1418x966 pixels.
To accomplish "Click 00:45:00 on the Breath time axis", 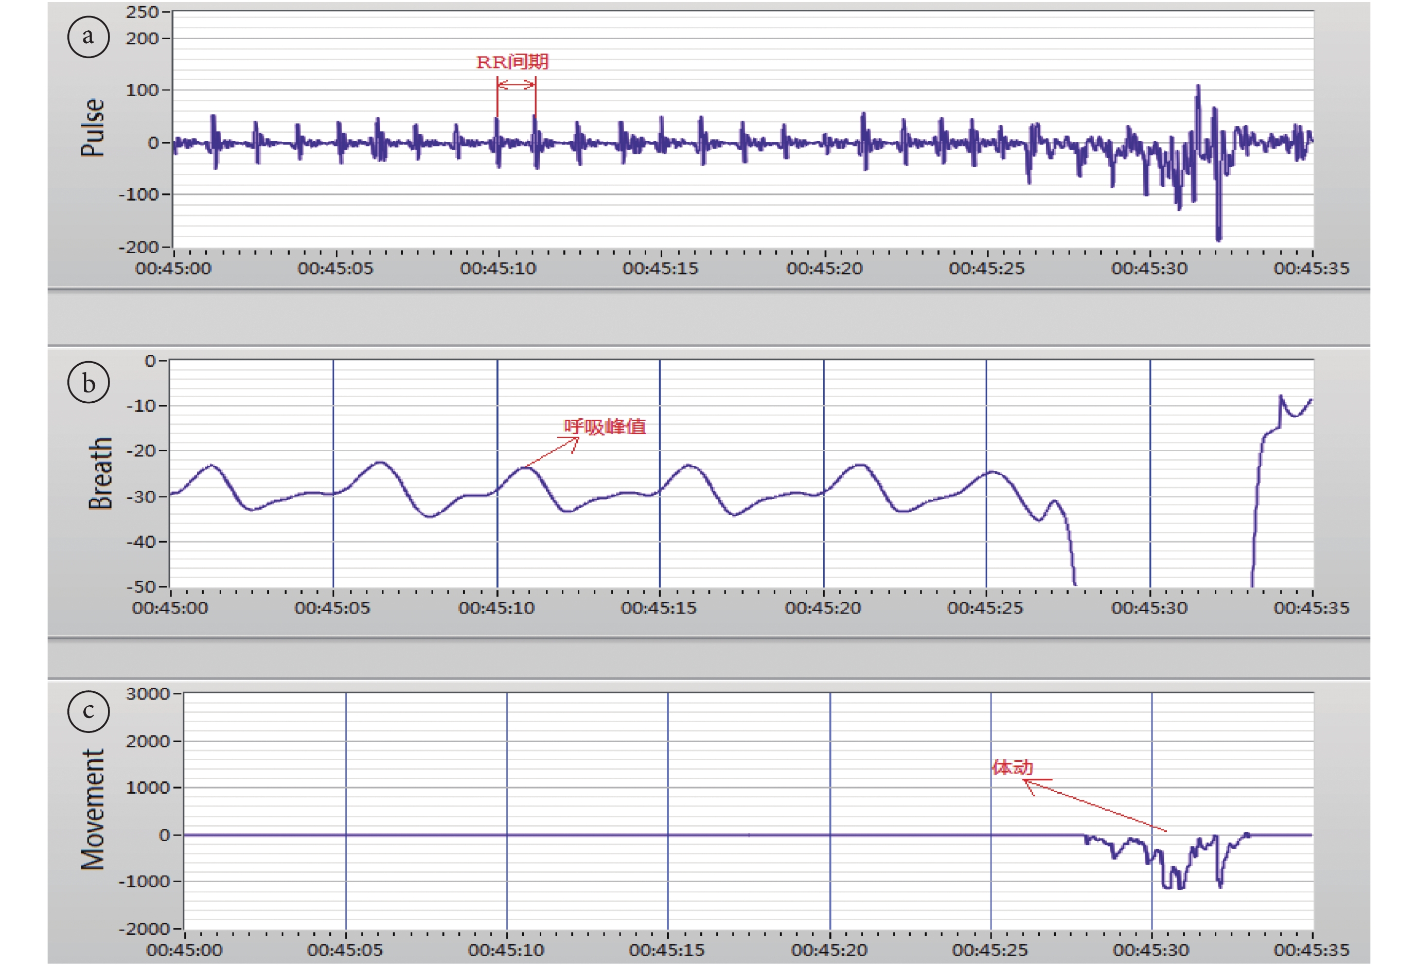I will pyautogui.click(x=170, y=607).
